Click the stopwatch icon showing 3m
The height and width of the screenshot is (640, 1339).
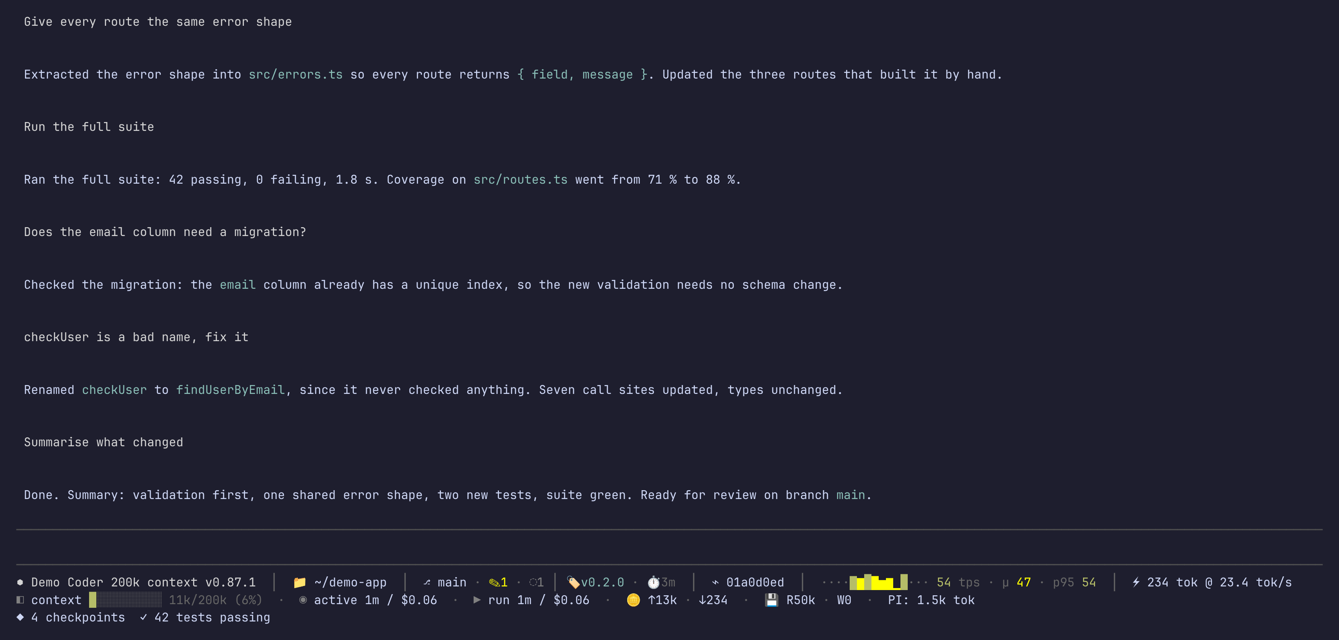pos(653,582)
